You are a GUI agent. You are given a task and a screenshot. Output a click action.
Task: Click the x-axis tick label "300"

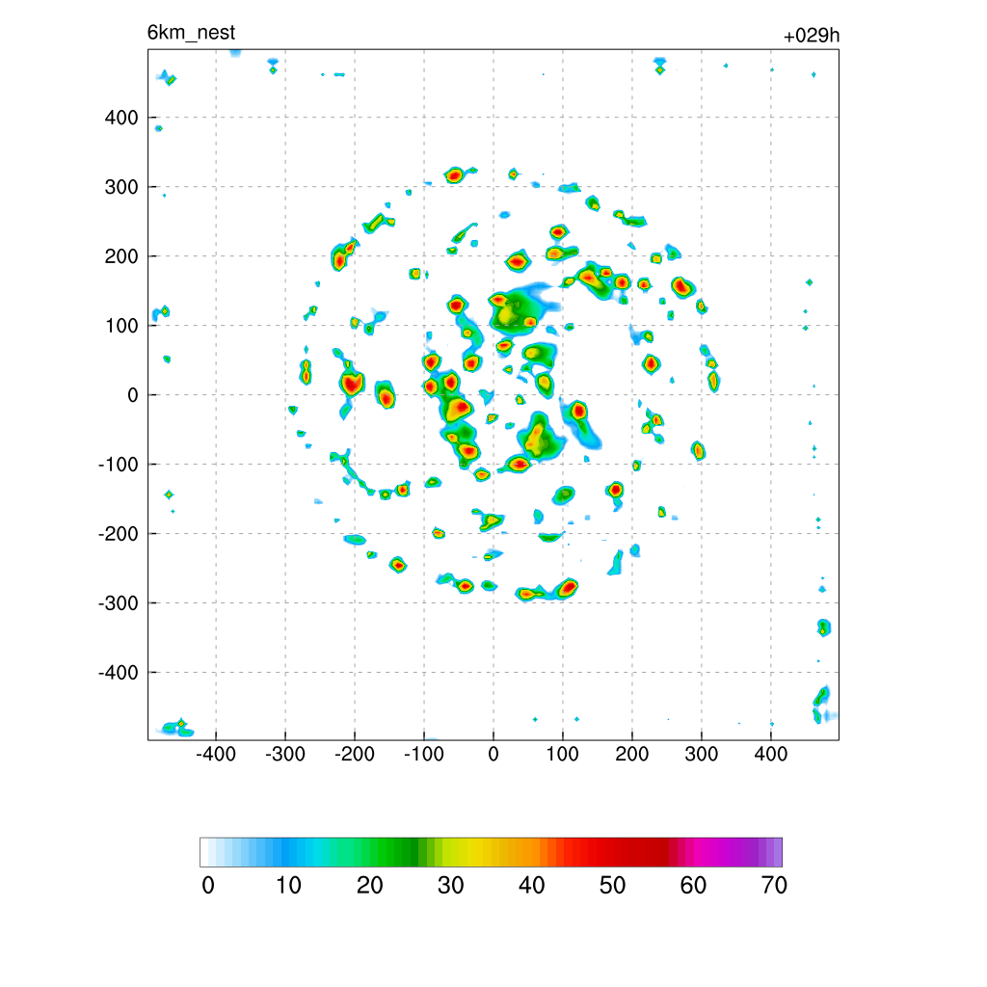702,754
